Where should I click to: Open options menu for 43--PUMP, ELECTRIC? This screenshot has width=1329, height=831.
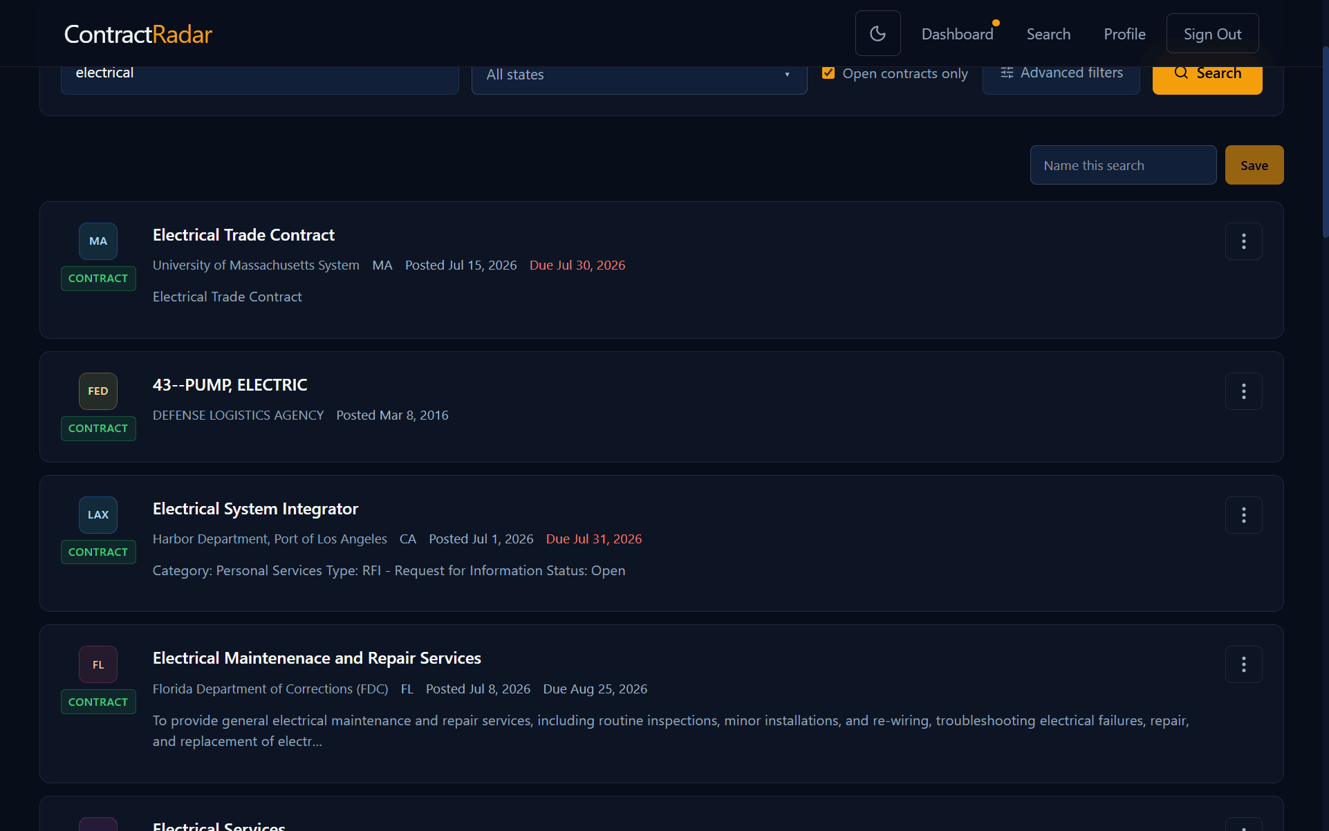(x=1243, y=391)
